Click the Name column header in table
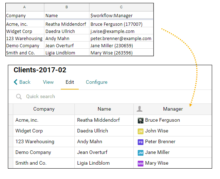This screenshot has height=179, width=220. (104, 109)
